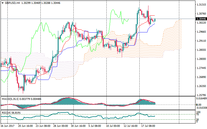Click the 1.29110 price axis label

(201, 41)
